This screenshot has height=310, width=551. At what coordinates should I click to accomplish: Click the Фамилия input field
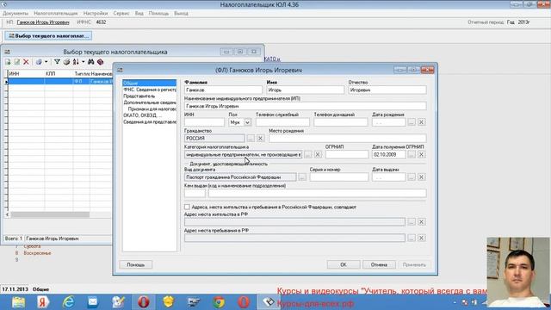[x=223, y=90]
